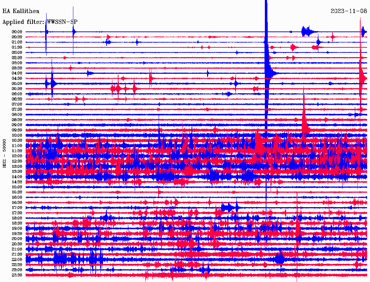Select the 08:30 time label

[x=17, y=120]
